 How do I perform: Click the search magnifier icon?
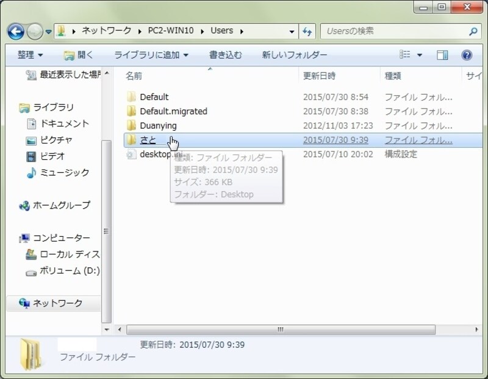(x=473, y=31)
